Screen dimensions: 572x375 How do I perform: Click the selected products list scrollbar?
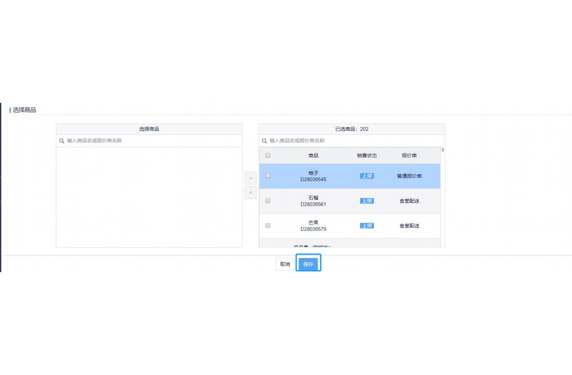[443, 150]
